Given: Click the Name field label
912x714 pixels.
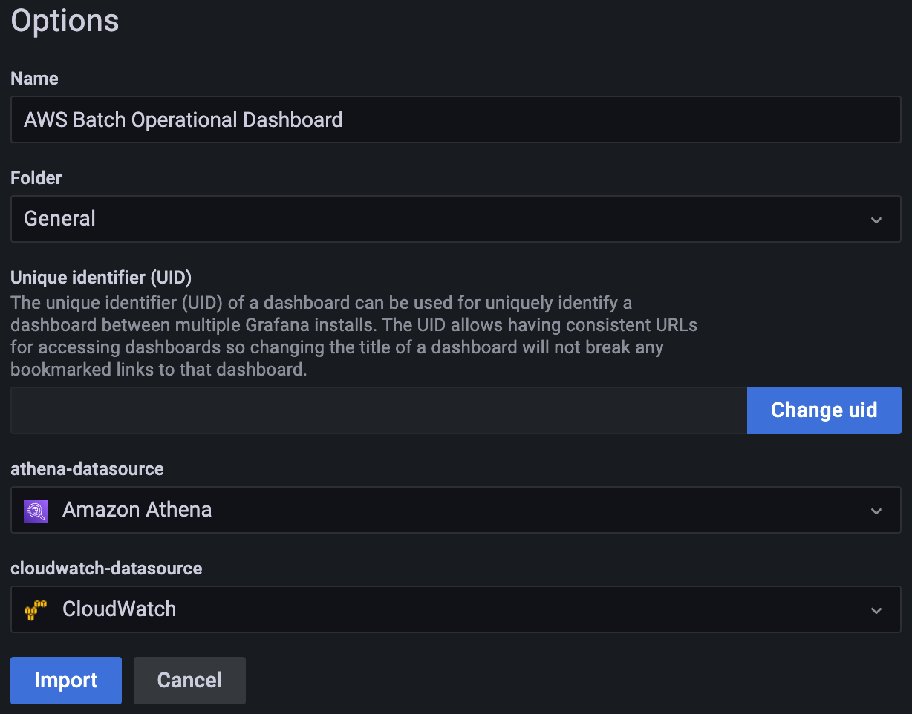Looking at the screenshot, I should (x=34, y=79).
